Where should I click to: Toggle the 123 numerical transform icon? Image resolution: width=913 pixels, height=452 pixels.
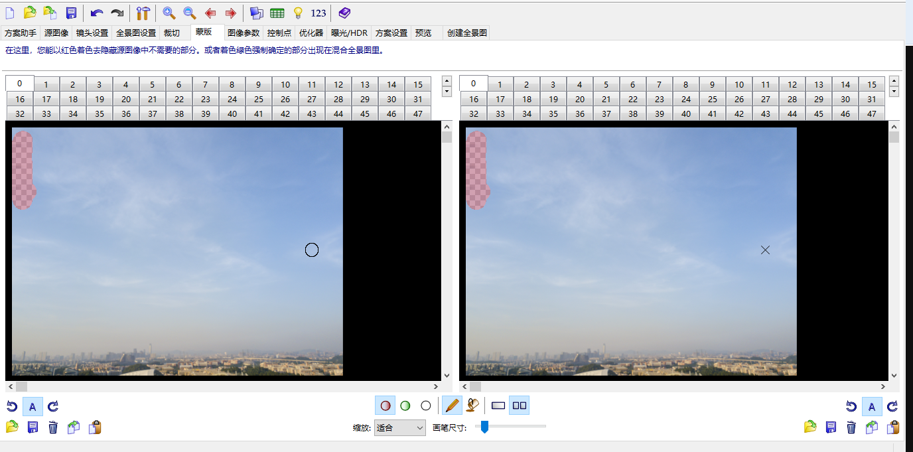[x=318, y=13]
